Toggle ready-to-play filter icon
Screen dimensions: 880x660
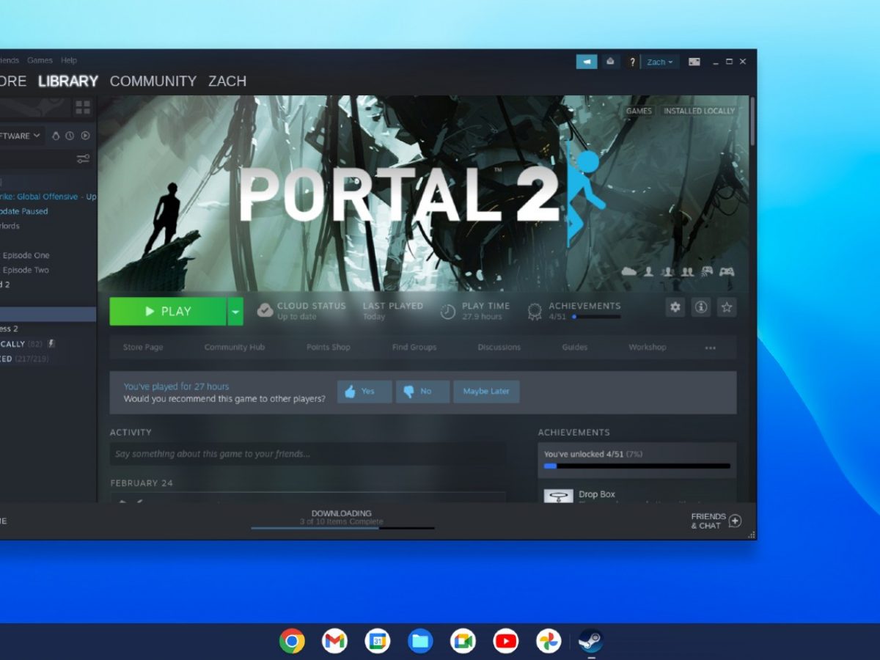(85, 136)
